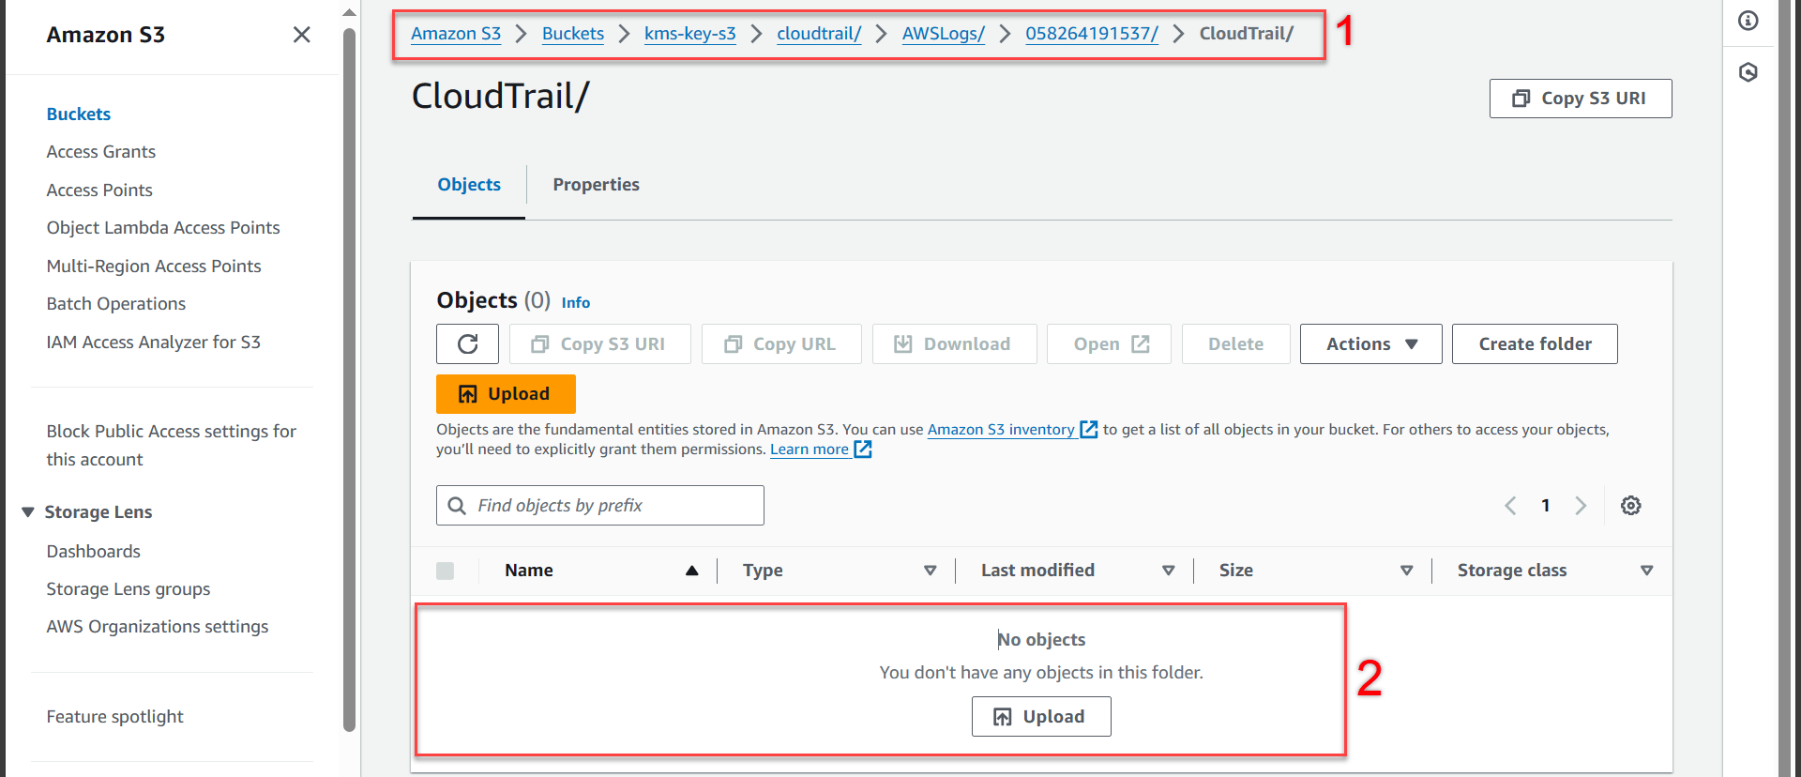Click the sidebar vertical scrollbar
This screenshot has height=777, width=1801.
tap(349, 375)
